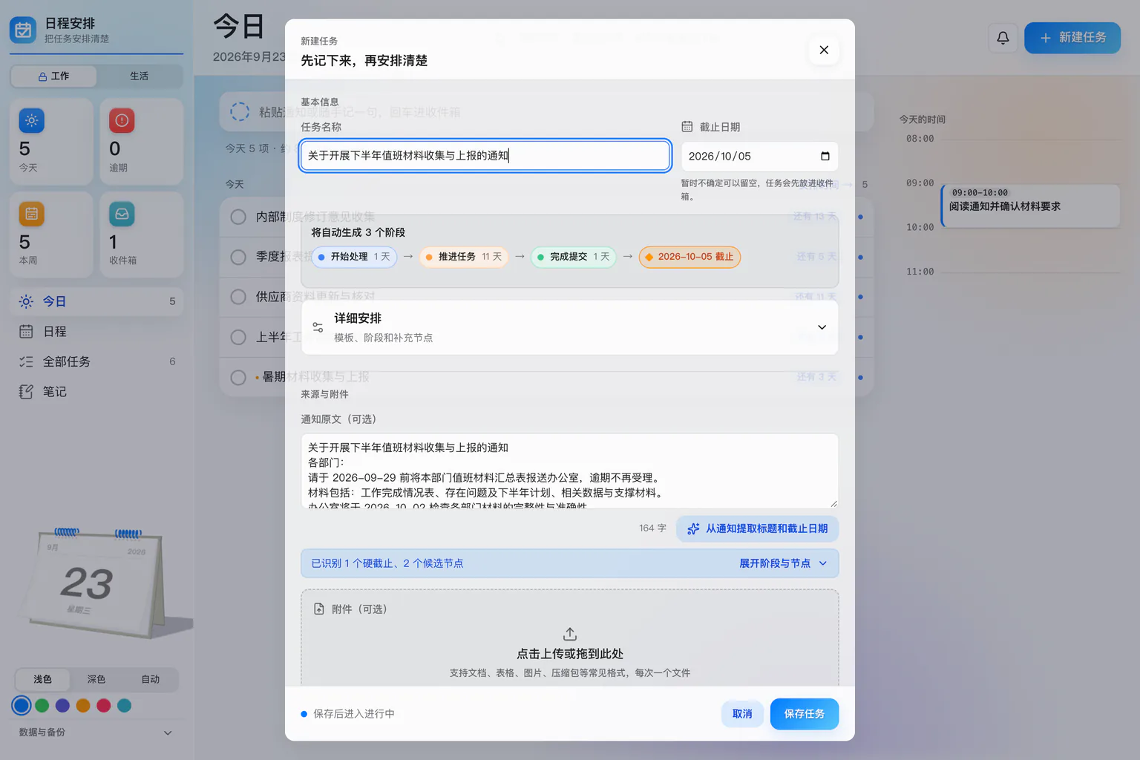Click the orange This Week calendar icon
The height and width of the screenshot is (760, 1140).
tap(31, 214)
